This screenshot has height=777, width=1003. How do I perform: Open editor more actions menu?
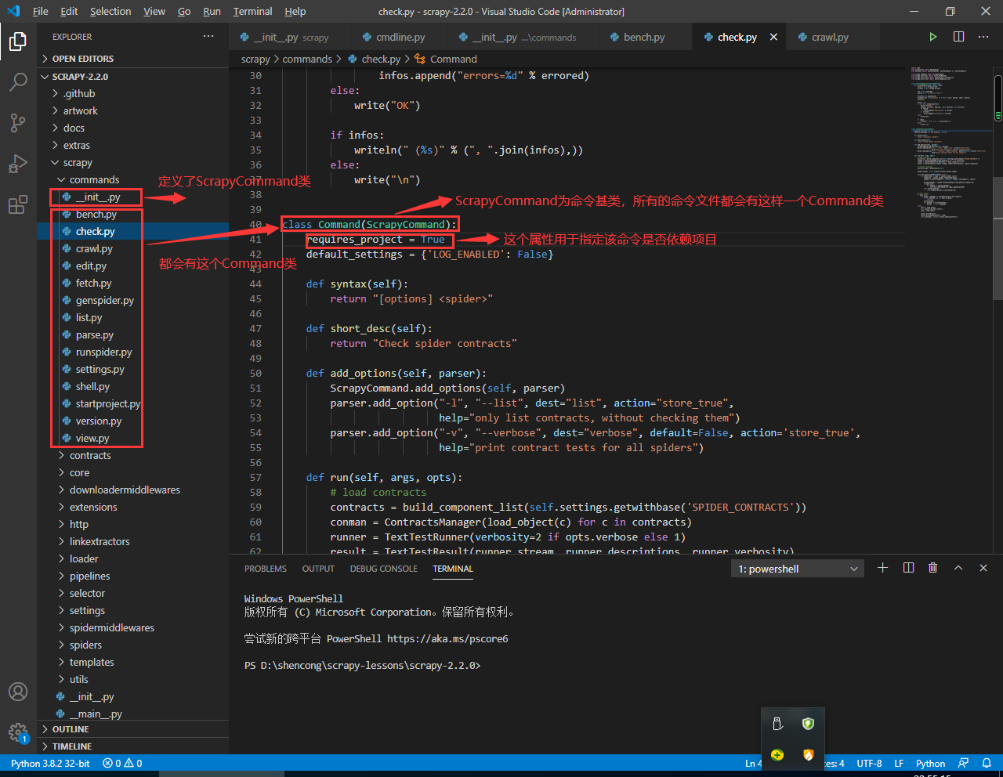point(983,37)
